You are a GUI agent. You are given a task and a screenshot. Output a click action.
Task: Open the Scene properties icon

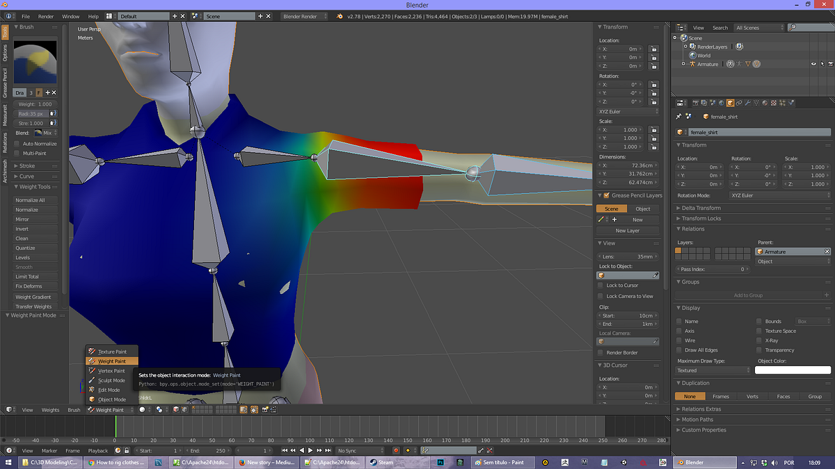click(713, 102)
